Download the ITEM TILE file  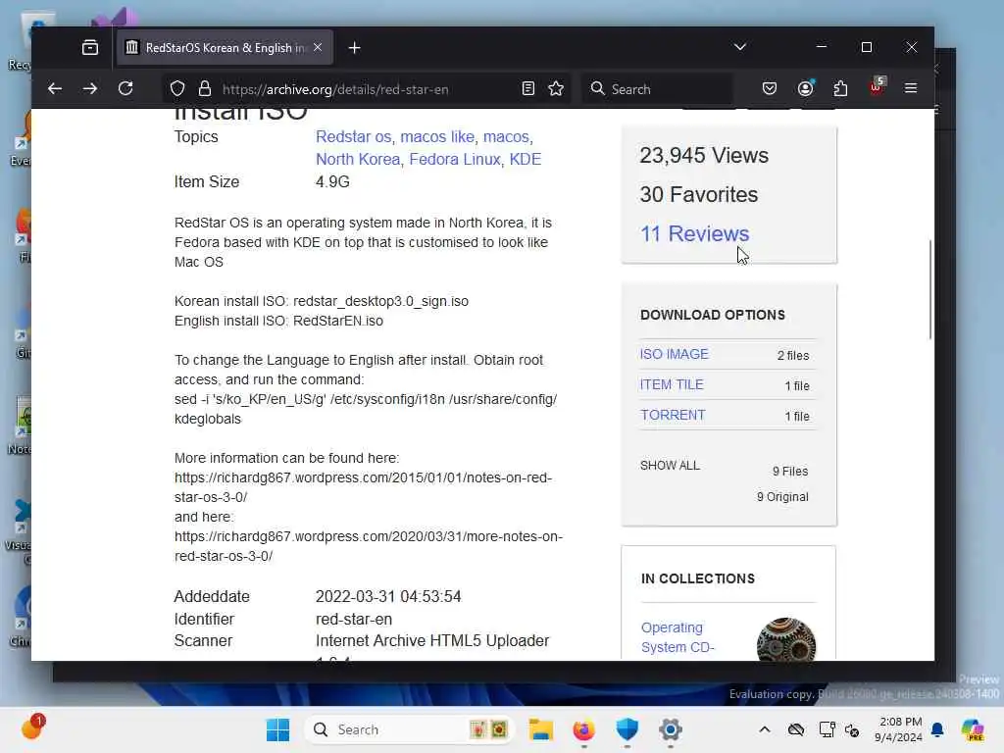click(x=671, y=384)
